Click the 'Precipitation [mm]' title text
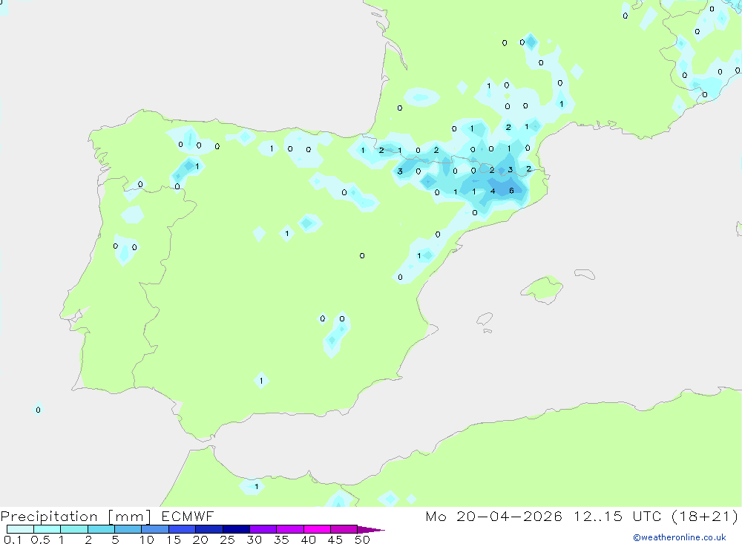 coord(76,517)
